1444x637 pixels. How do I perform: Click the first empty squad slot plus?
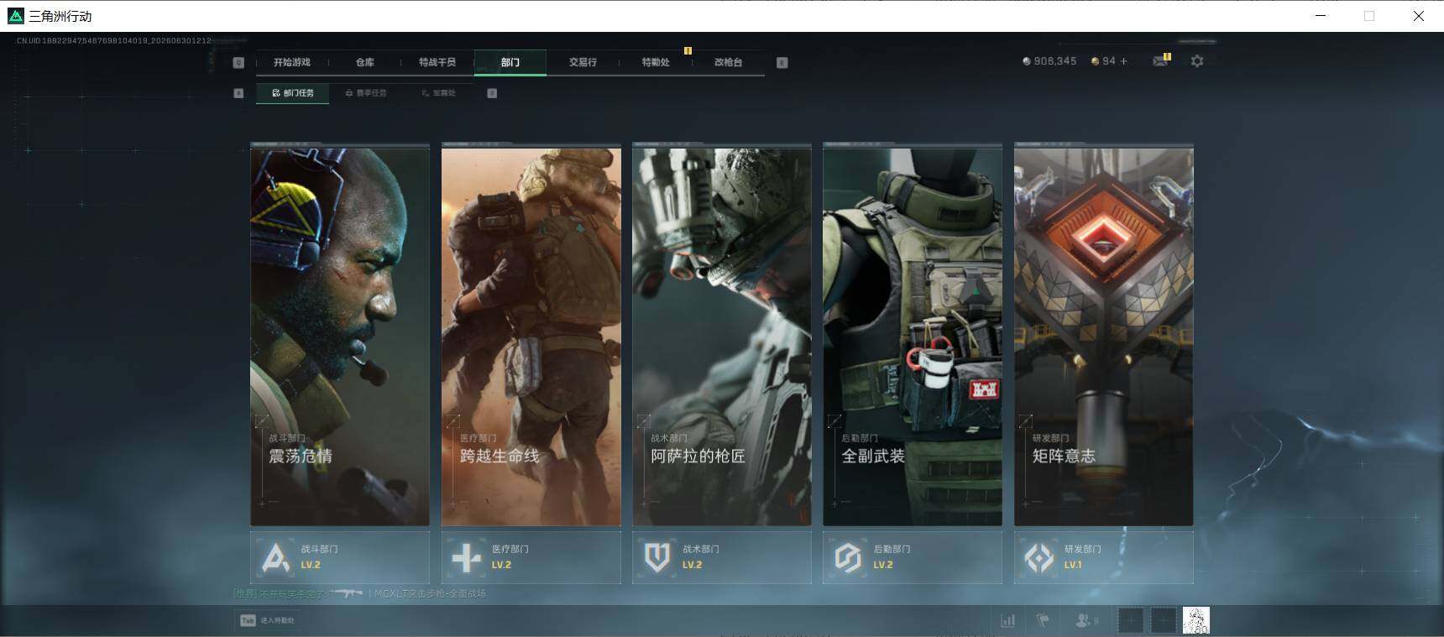[x=1131, y=621]
